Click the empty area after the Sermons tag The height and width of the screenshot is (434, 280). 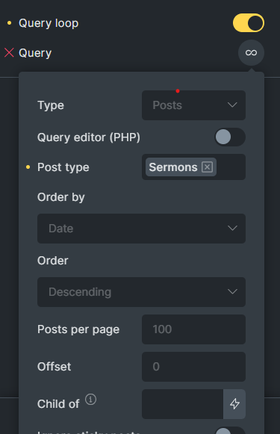coord(231,167)
